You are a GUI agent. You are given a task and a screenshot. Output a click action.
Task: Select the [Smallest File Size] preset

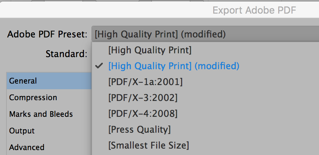click(x=148, y=145)
